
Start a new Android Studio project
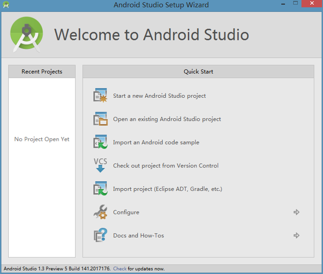pyautogui.click(x=159, y=96)
